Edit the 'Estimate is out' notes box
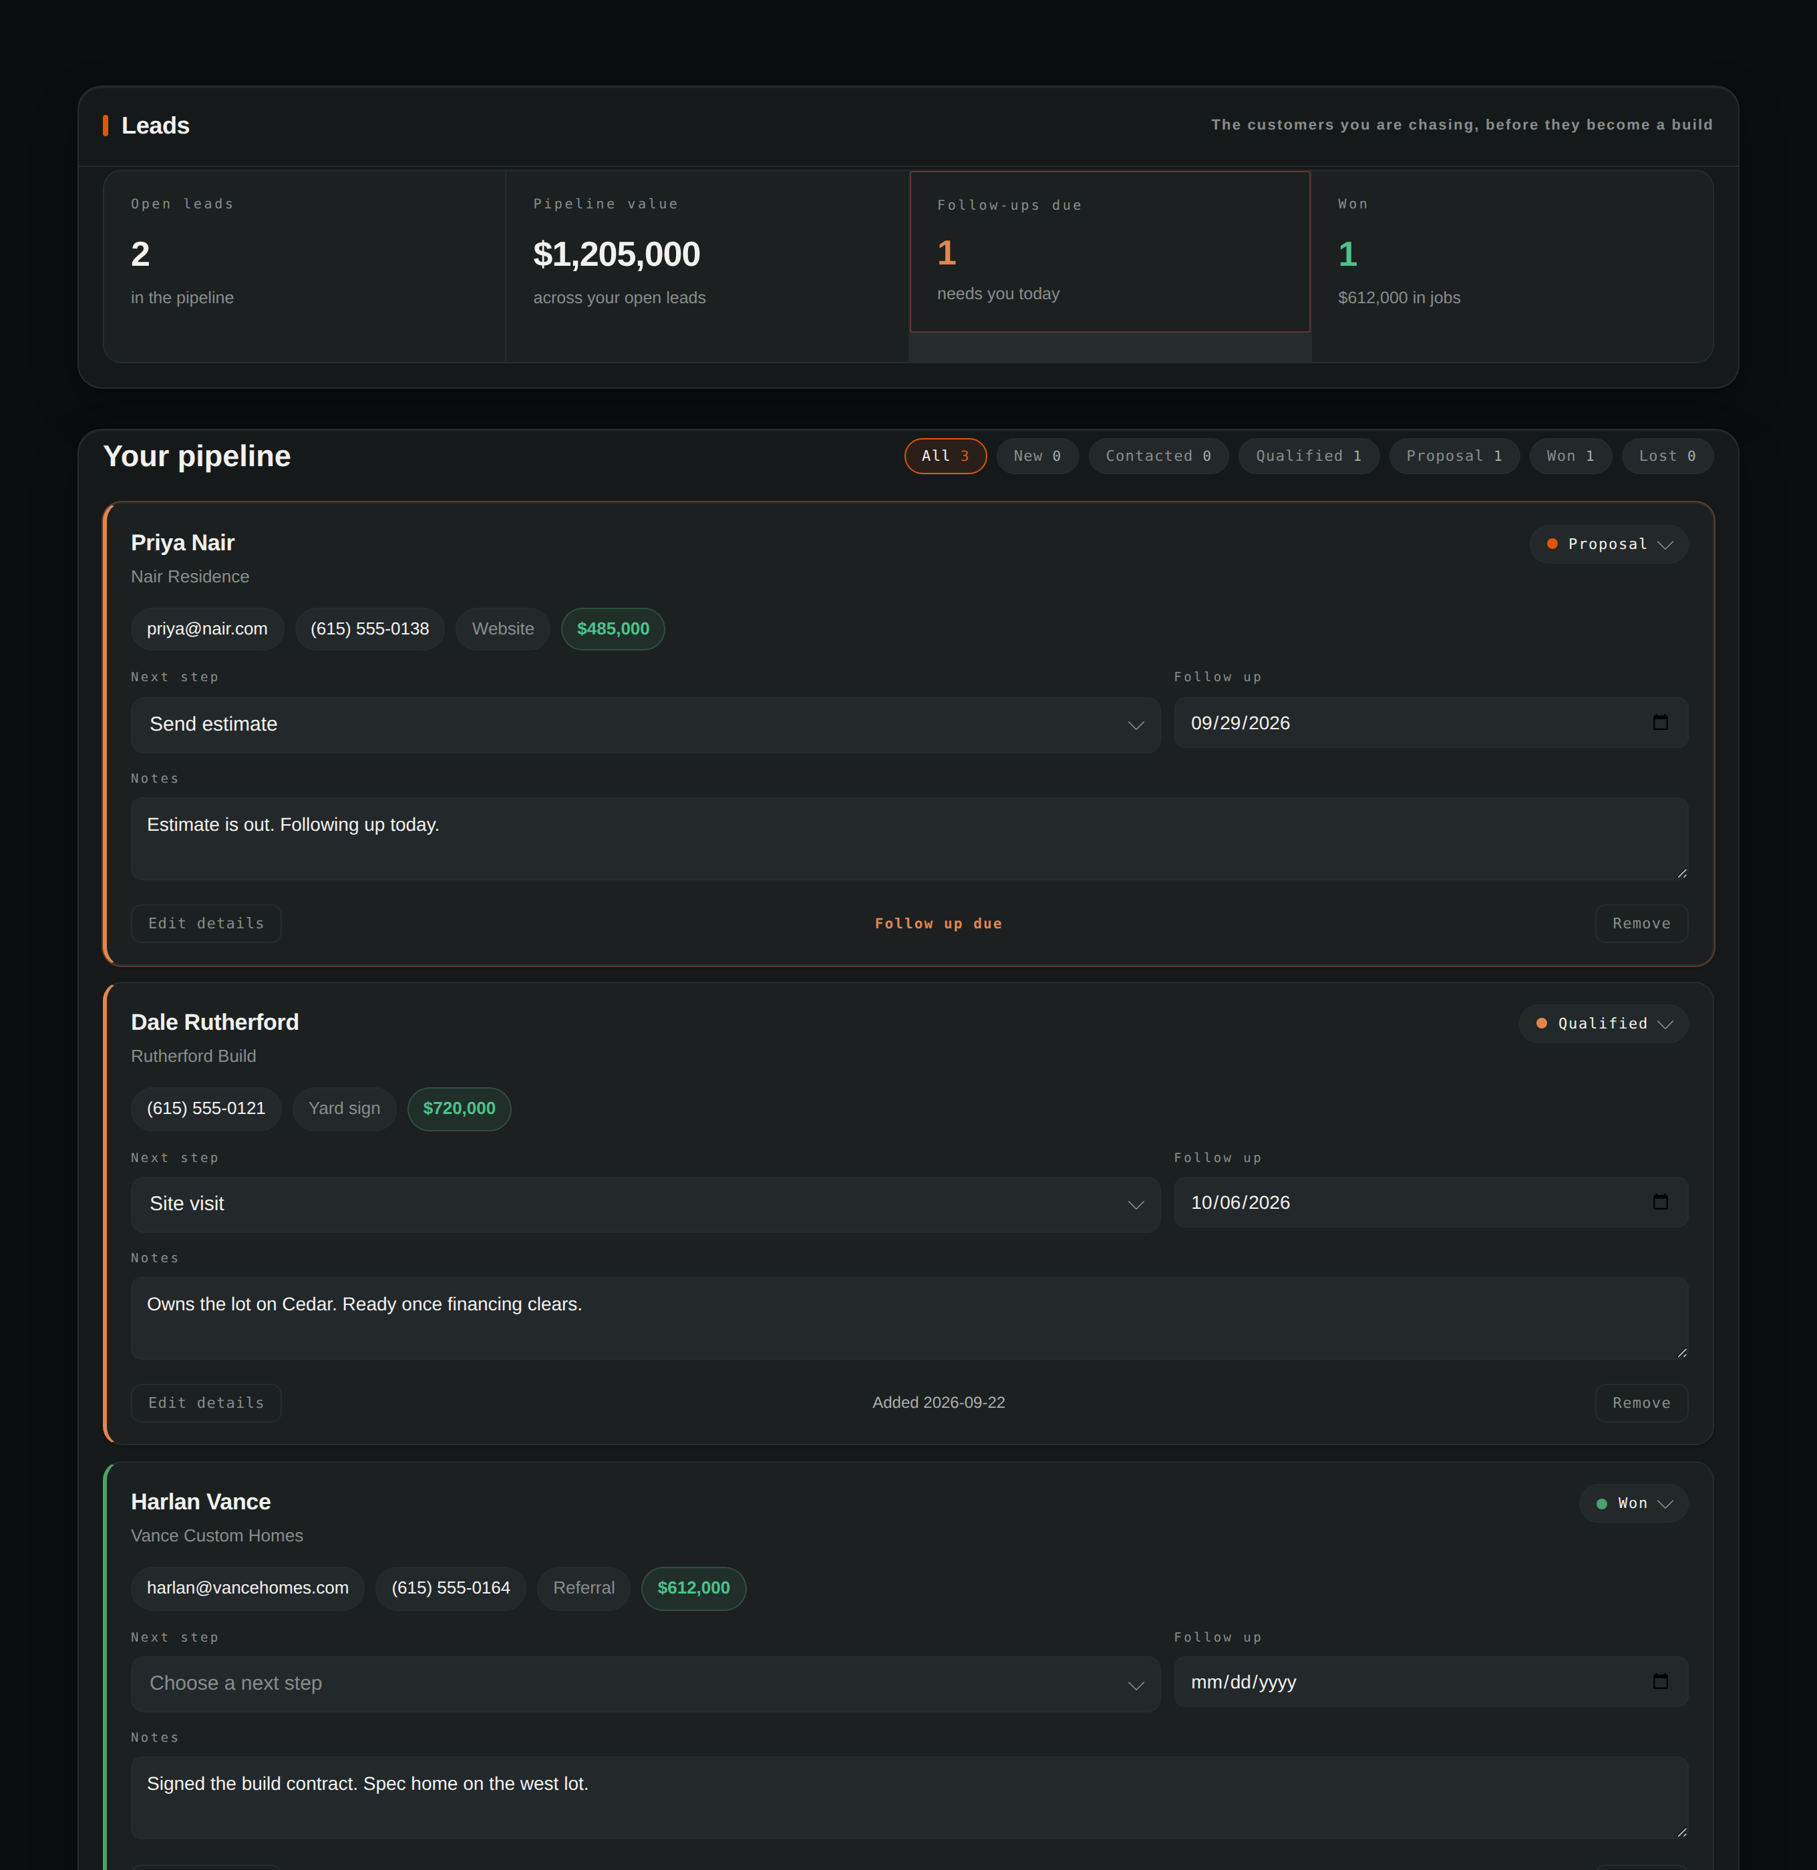 [909, 839]
